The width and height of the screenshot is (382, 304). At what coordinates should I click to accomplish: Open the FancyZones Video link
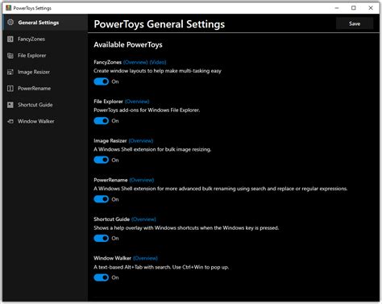point(158,62)
